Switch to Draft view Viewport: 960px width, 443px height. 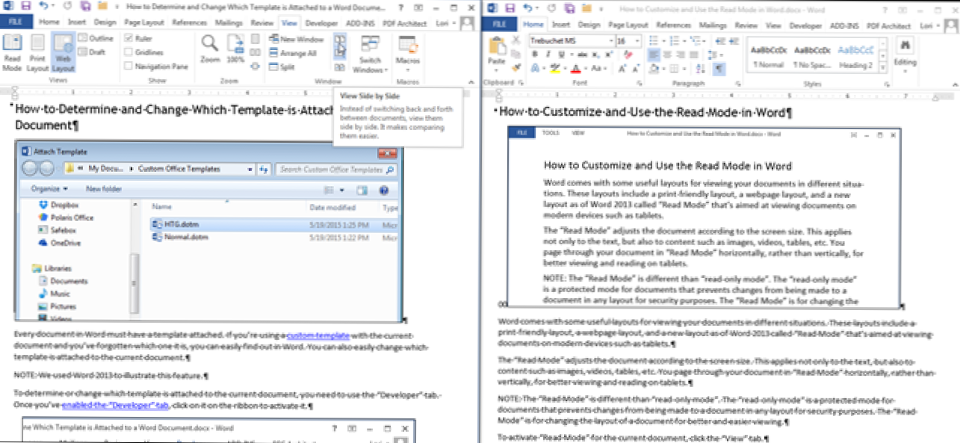[x=93, y=52]
